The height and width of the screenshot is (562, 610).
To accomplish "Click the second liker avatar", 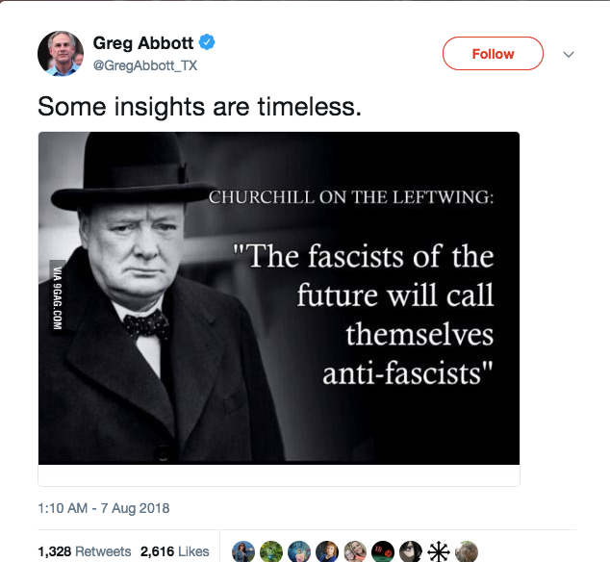I will [x=271, y=551].
